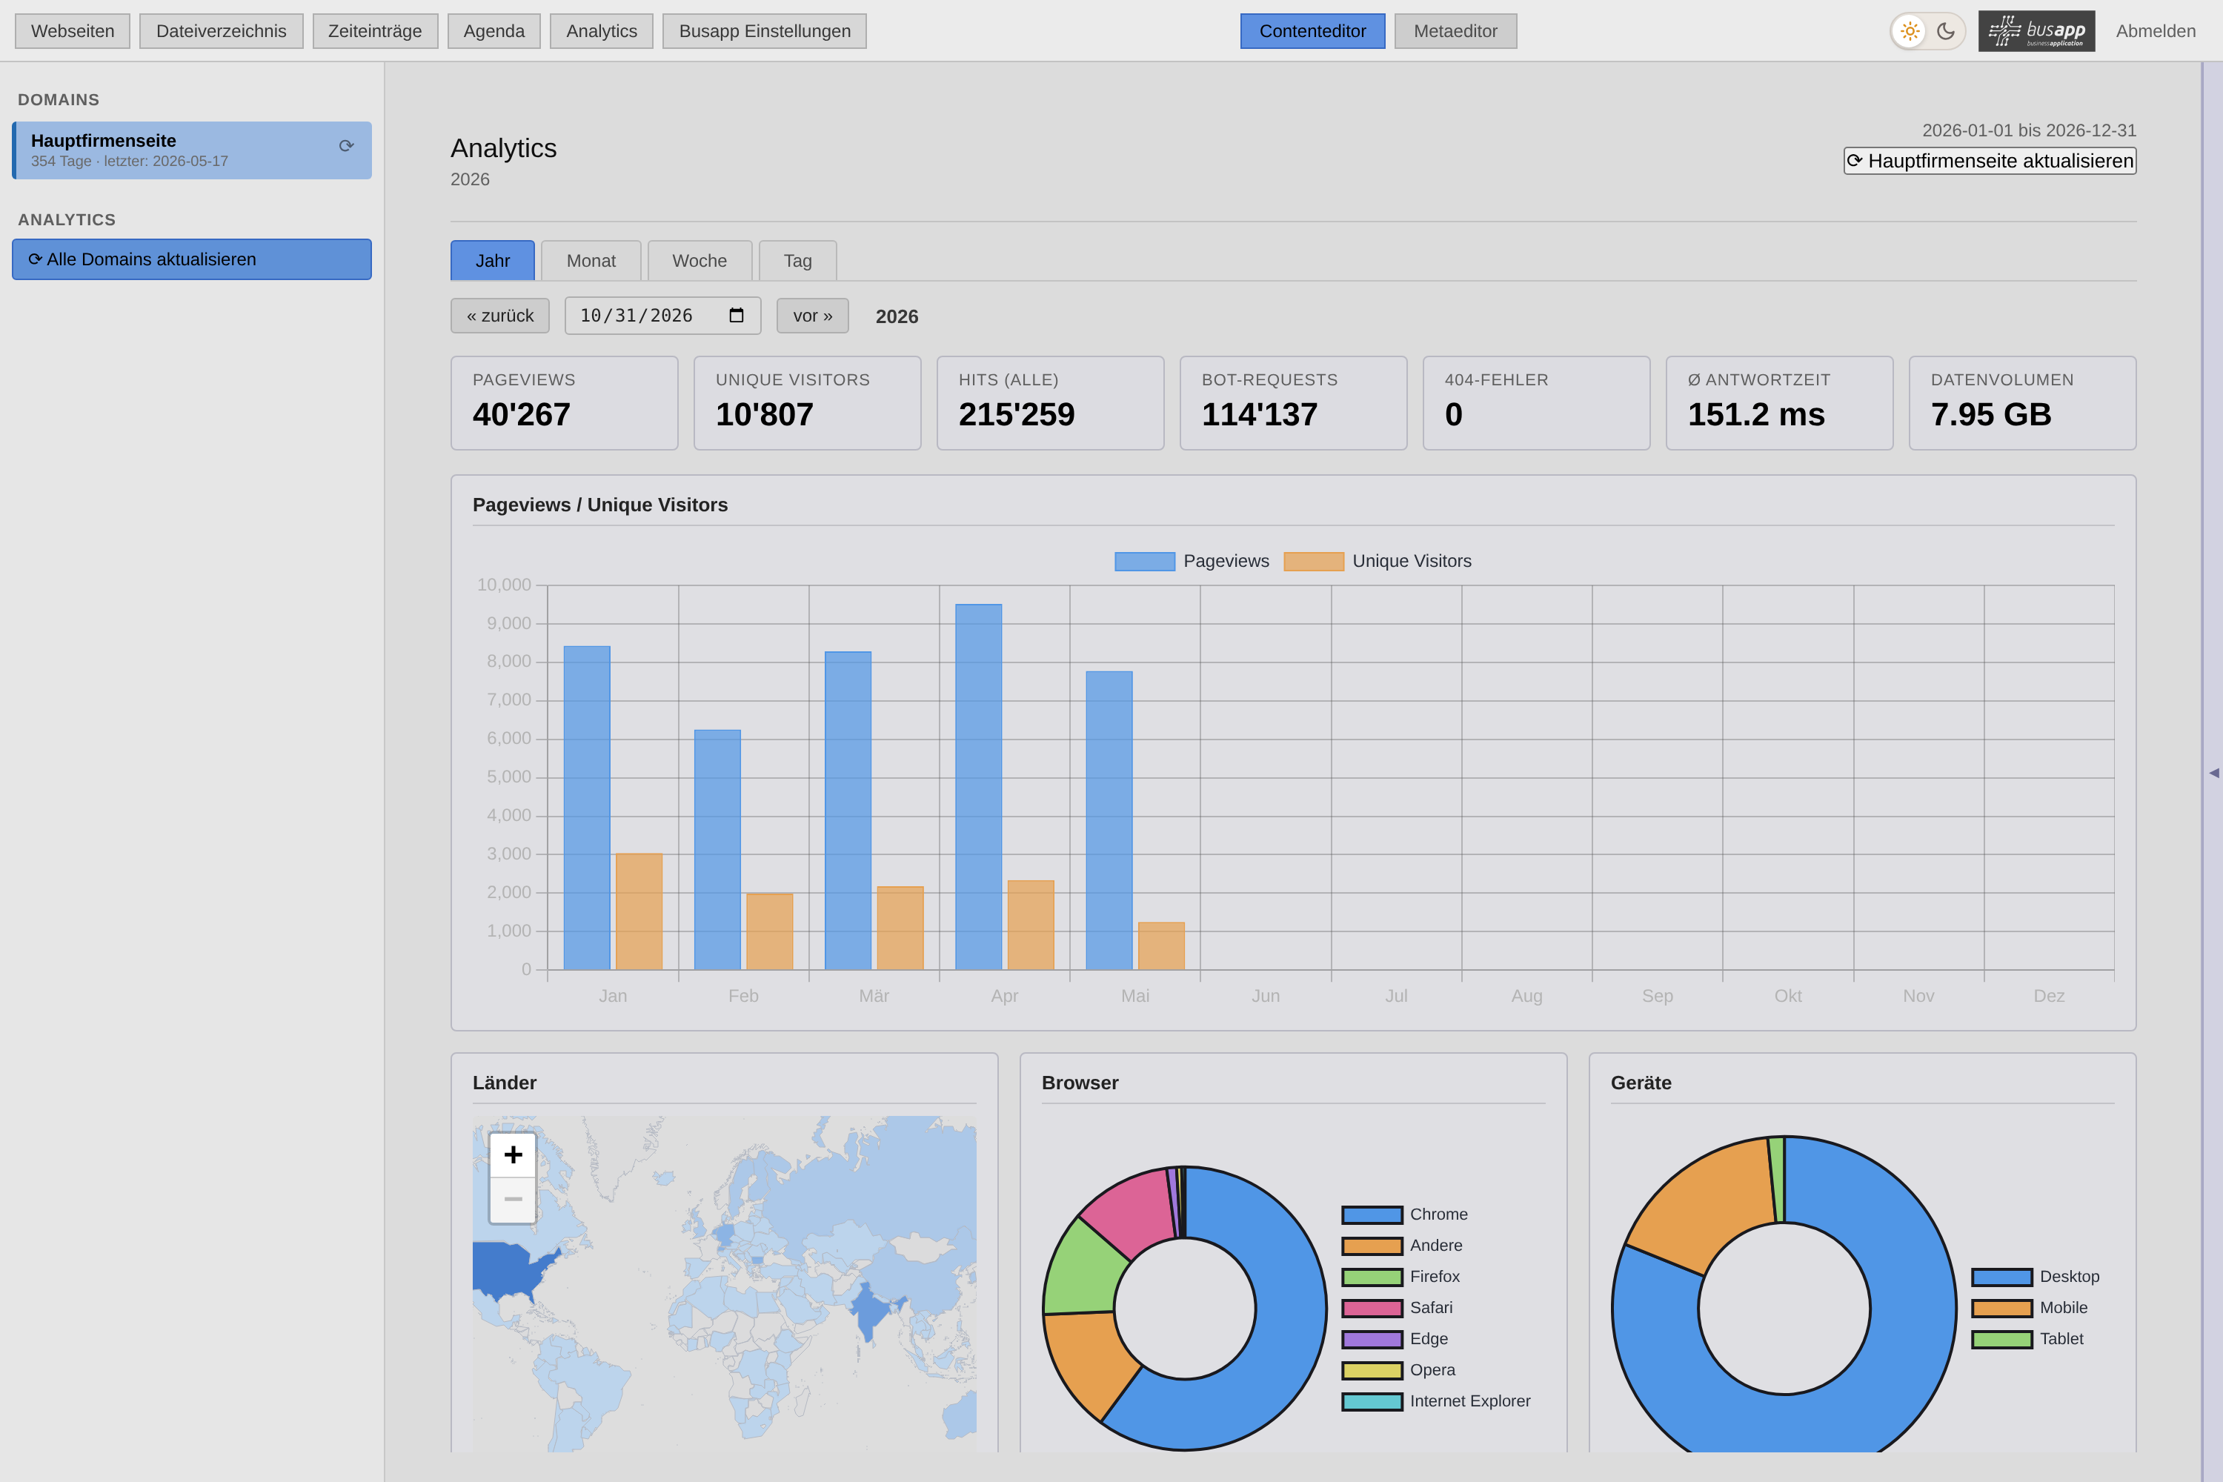
Task: Toggle Mobile slice in Geräte legend
Action: coord(2030,1308)
